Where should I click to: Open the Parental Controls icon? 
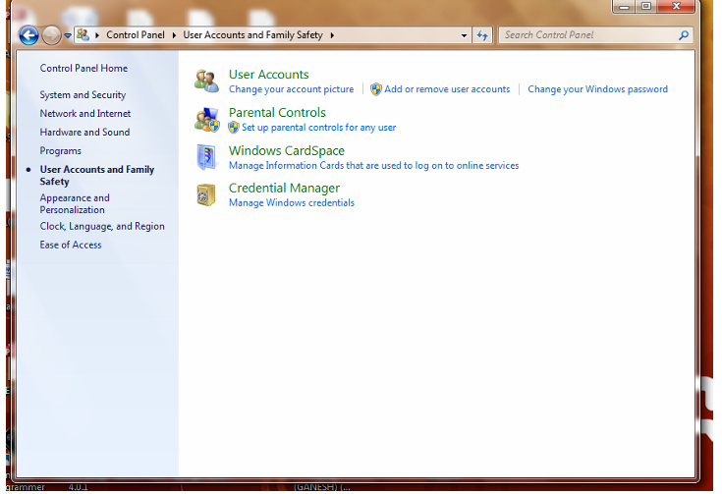pos(206,120)
